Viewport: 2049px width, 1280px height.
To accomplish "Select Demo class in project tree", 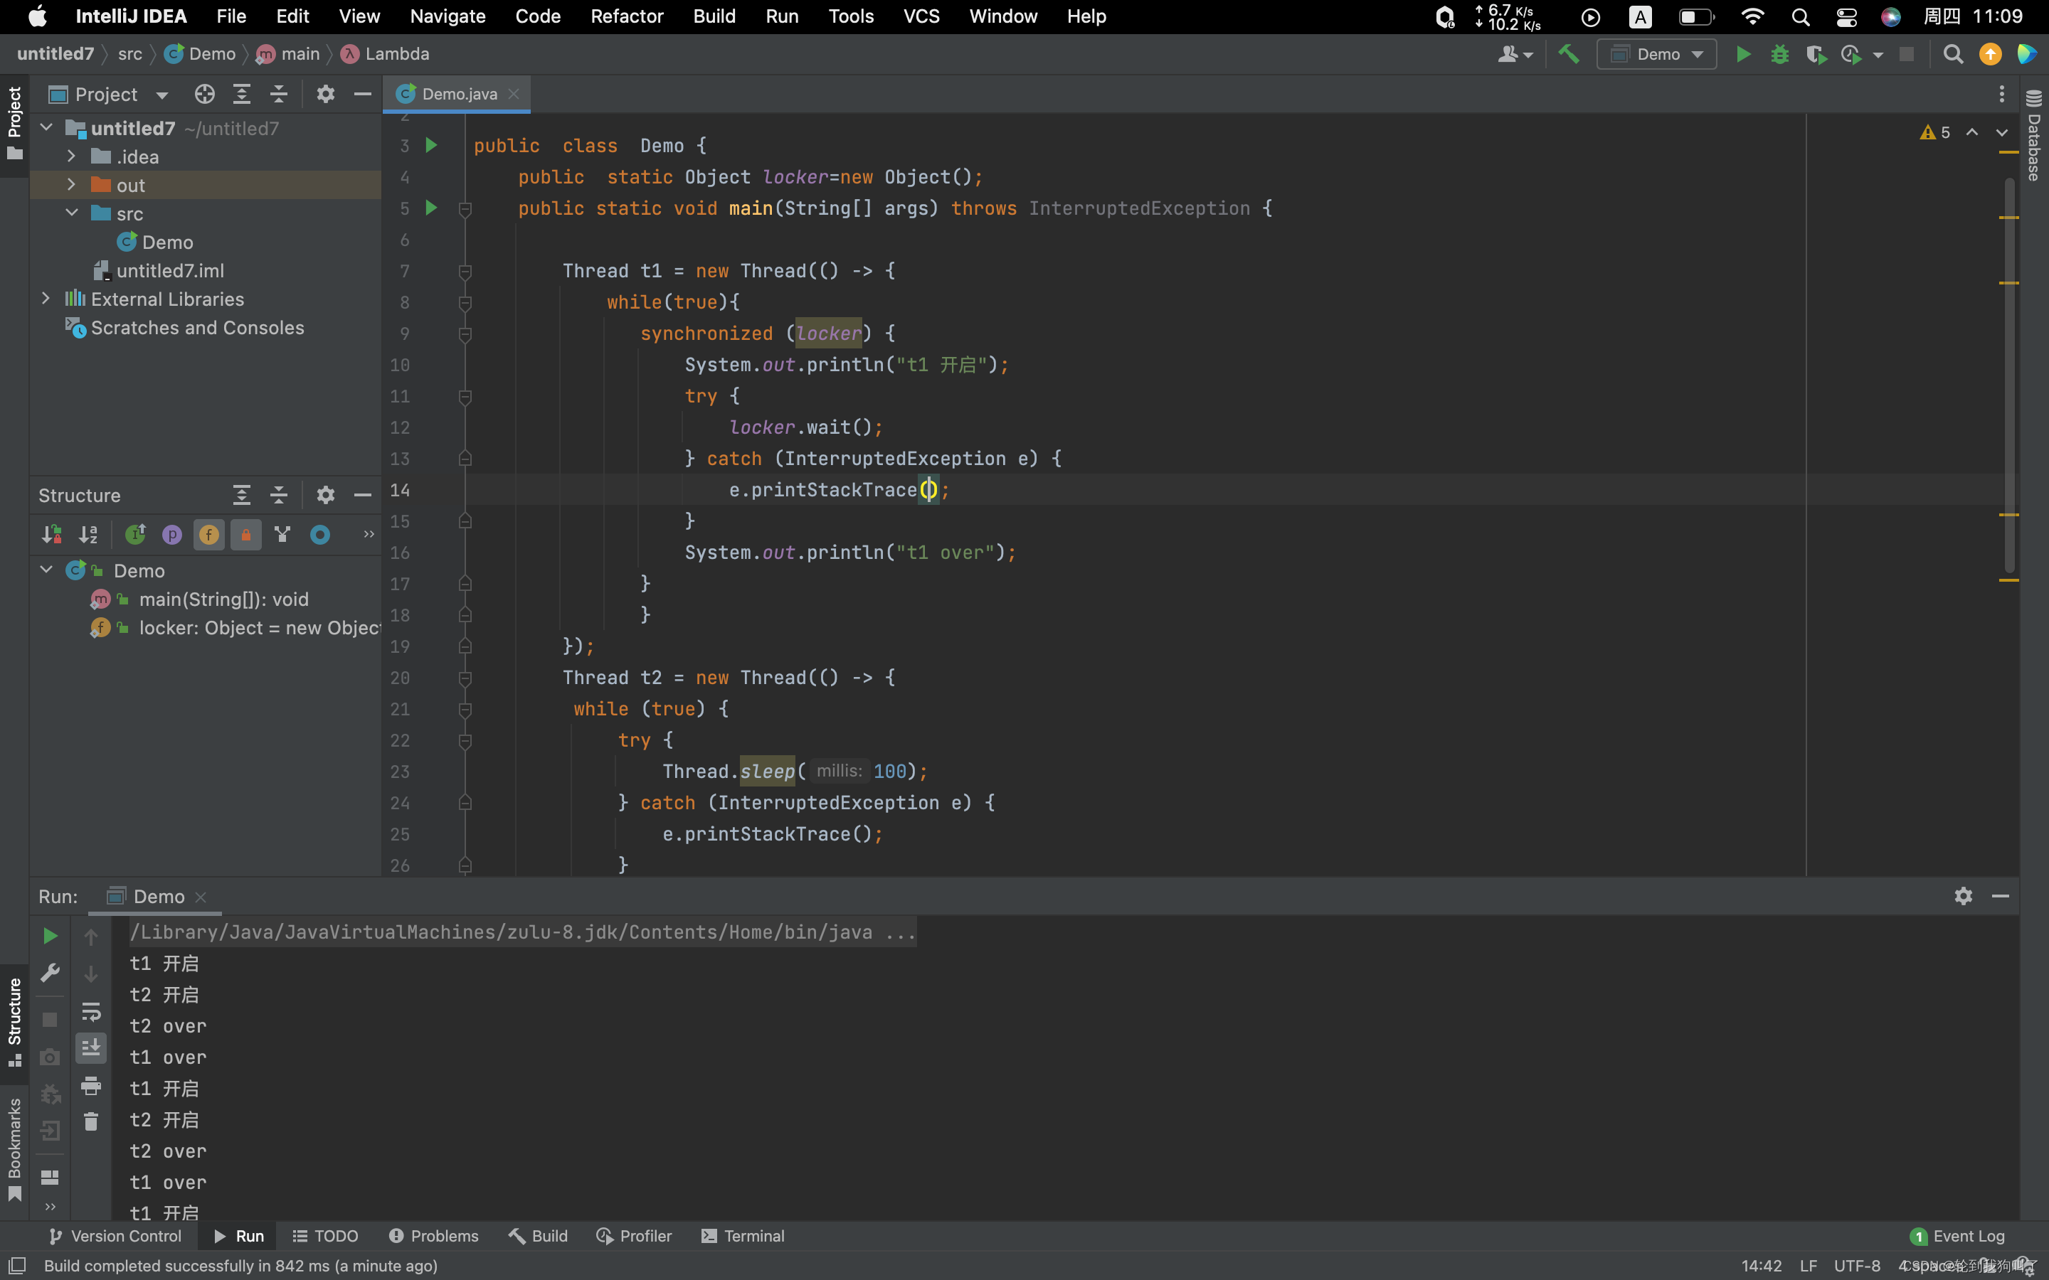I will click(166, 242).
